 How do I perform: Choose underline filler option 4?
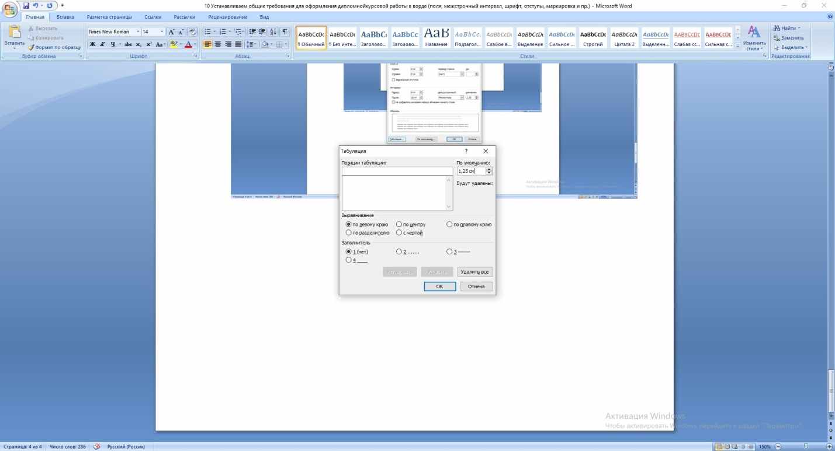point(348,260)
